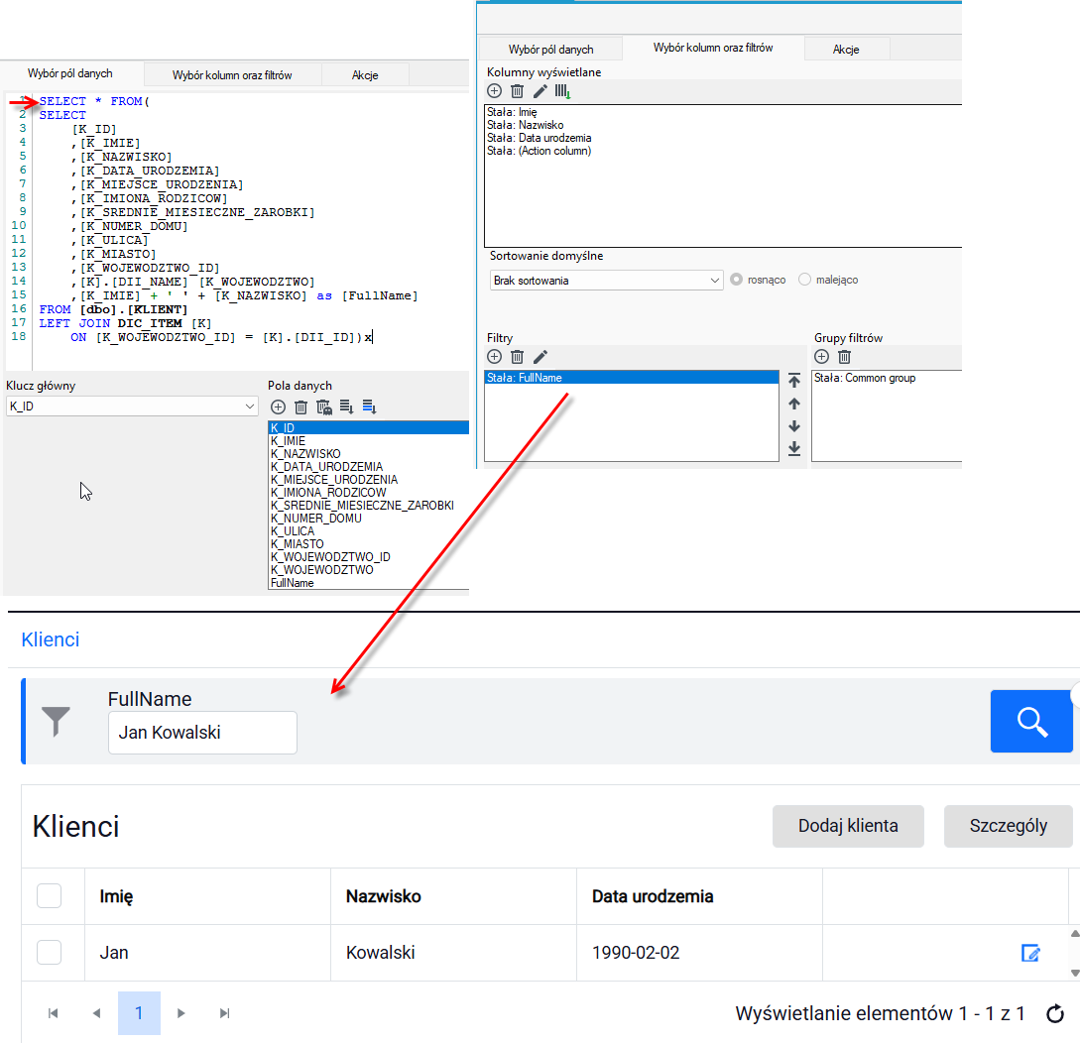
Task: Add a new group under Grupy filtrów
Action: [822, 357]
